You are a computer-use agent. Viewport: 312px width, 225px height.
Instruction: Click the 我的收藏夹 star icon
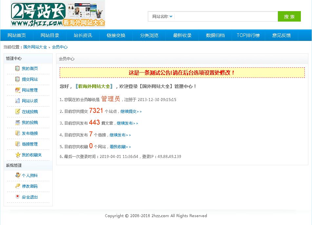pyautogui.click(x=18, y=154)
